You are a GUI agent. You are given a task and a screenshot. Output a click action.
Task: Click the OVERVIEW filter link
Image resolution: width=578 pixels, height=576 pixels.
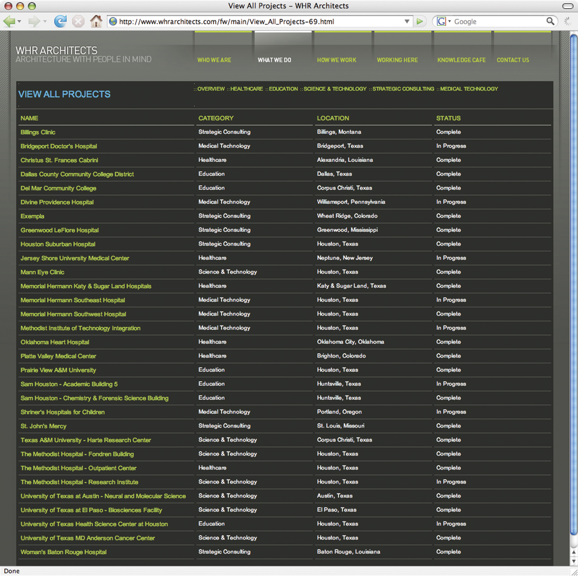click(x=211, y=88)
